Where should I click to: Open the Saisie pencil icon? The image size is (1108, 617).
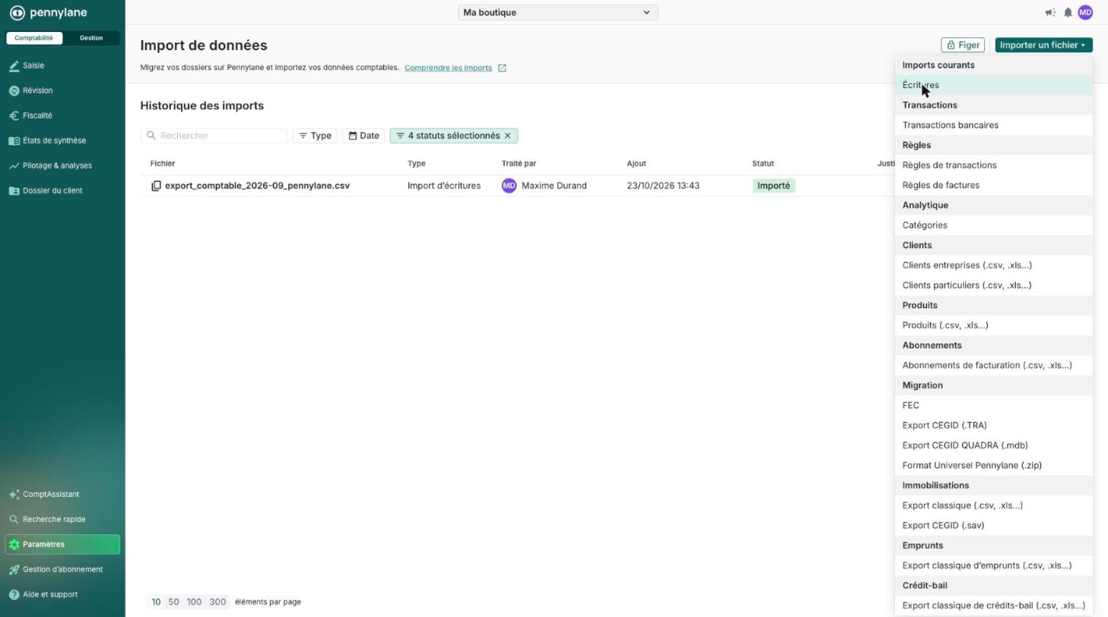(14, 66)
